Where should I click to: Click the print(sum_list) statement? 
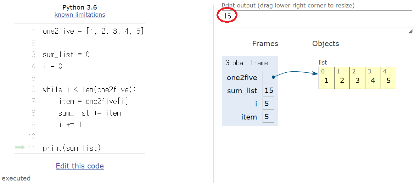[72, 148]
